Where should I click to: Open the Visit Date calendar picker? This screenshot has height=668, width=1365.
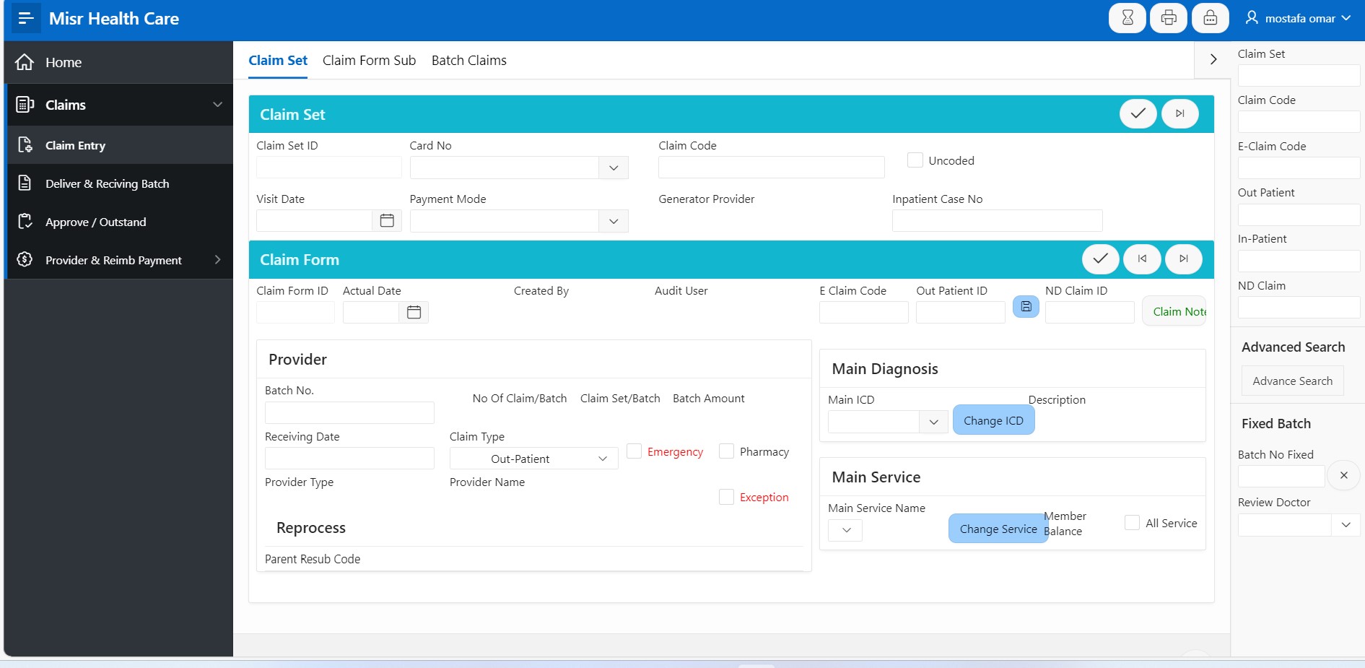click(x=387, y=220)
